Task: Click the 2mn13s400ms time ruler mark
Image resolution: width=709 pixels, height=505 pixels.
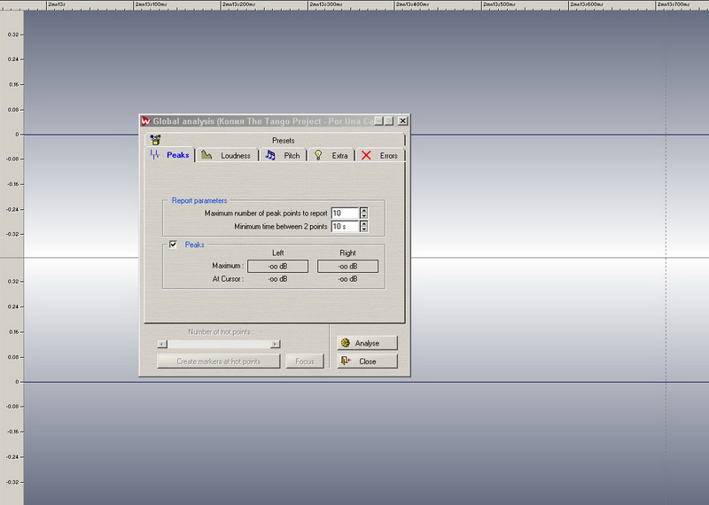Action: point(413,4)
